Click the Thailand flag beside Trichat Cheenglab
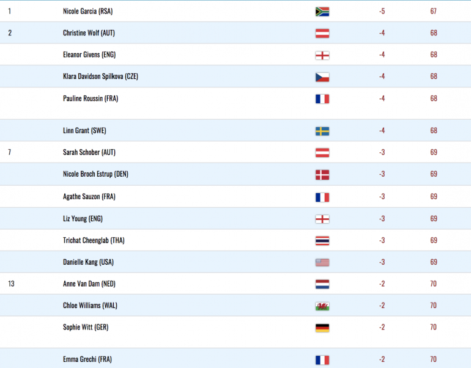 click(322, 241)
